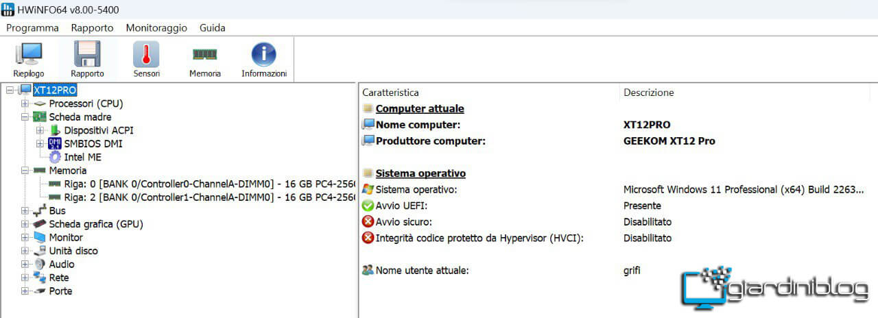This screenshot has width=878, height=318.
Task: Open the Guida menu
Action: [x=213, y=28]
